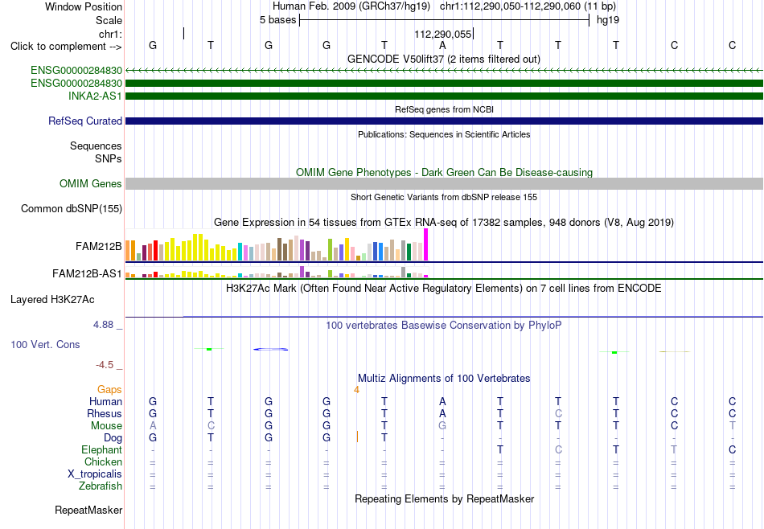Open Short Genetic Variants from dbSNP title
This screenshot has height=529, width=764.
tap(444, 197)
